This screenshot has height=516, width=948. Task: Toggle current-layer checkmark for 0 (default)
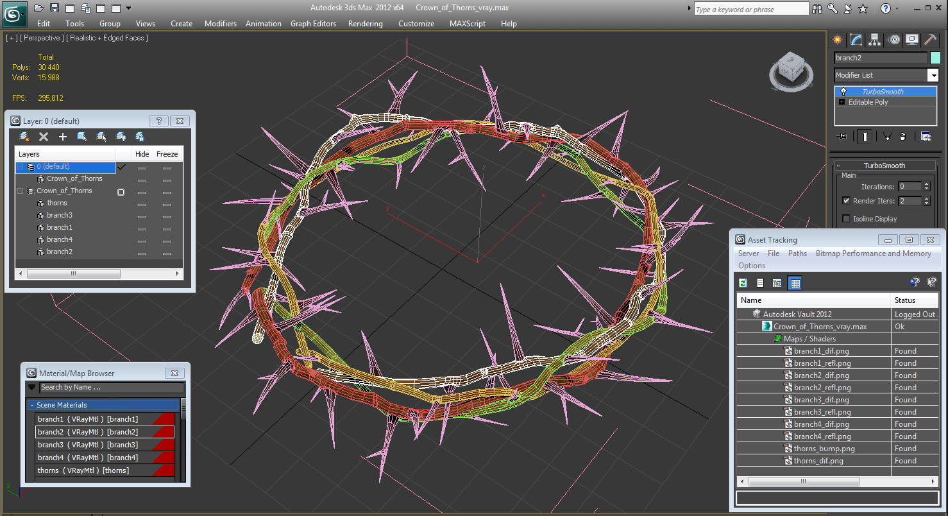pos(121,167)
